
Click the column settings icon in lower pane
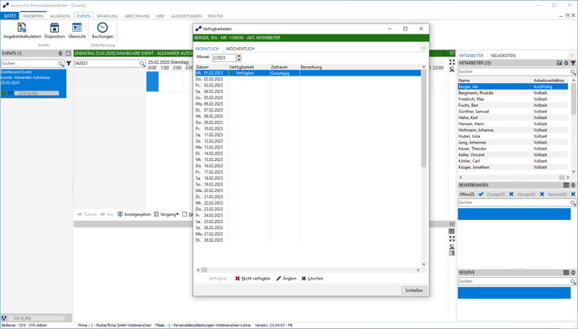pyautogui.click(x=452, y=224)
